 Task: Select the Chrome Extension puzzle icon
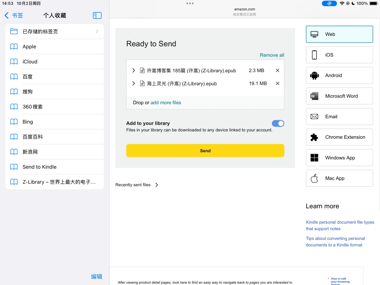tap(314, 137)
